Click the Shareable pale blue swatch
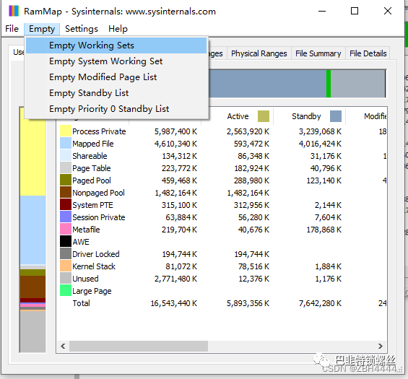Image resolution: width=408 pixels, height=379 pixels. pos(66,155)
